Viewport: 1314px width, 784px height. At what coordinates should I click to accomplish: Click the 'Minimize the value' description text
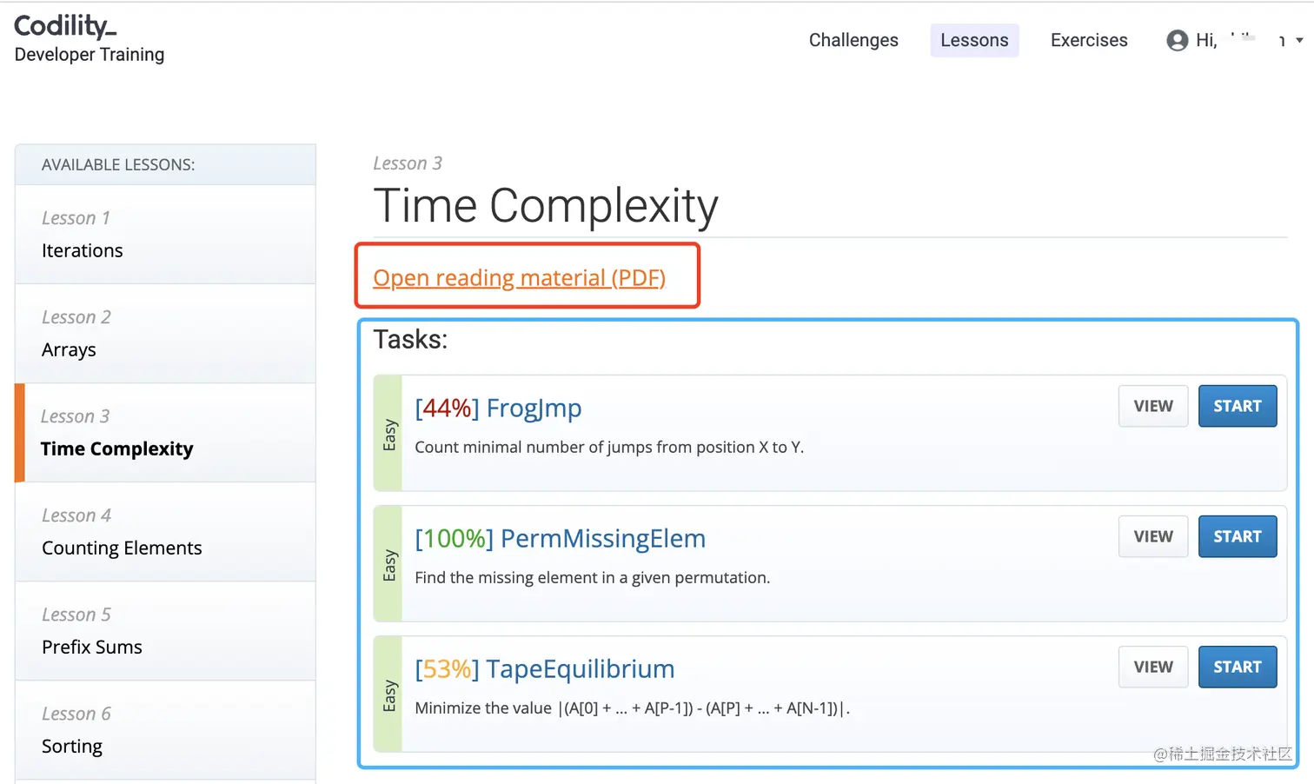(x=632, y=708)
